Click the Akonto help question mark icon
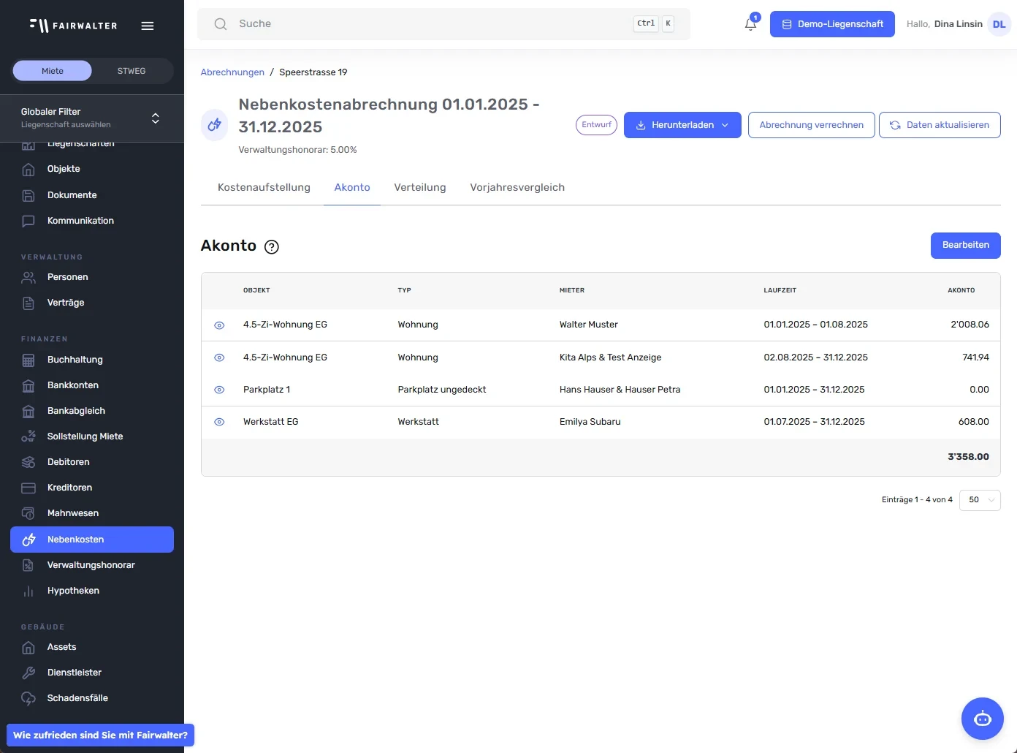The width and height of the screenshot is (1017, 753). point(272,247)
